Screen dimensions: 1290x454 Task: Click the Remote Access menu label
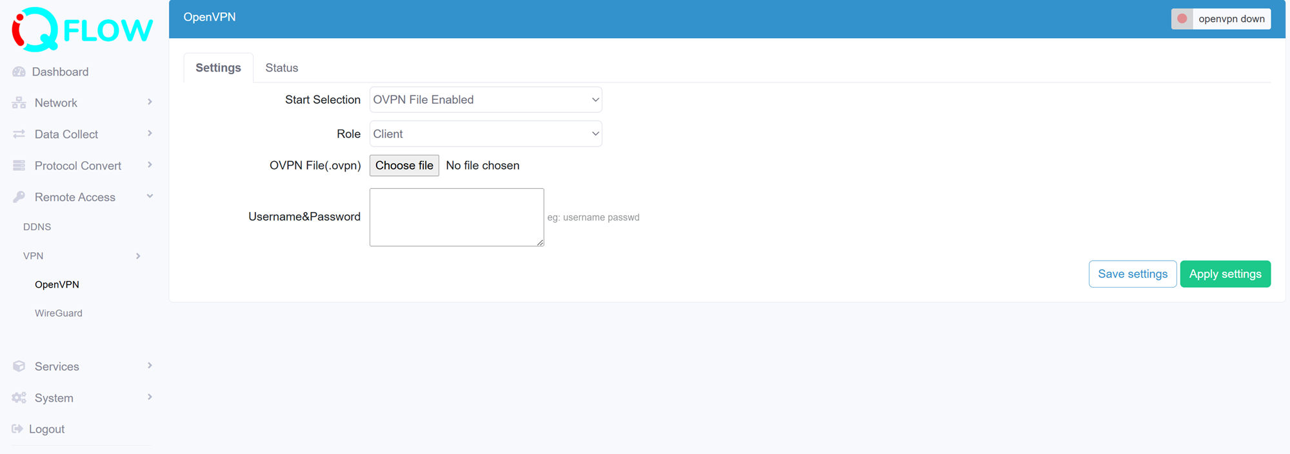click(75, 197)
